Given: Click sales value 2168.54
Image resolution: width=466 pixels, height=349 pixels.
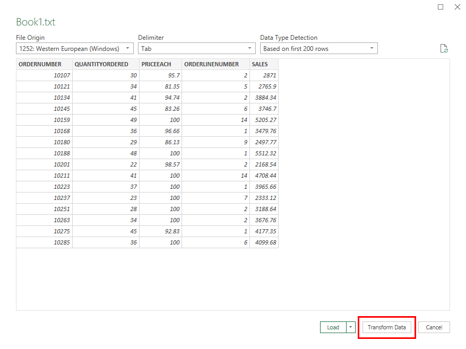Looking at the screenshot, I should pyautogui.click(x=264, y=164).
